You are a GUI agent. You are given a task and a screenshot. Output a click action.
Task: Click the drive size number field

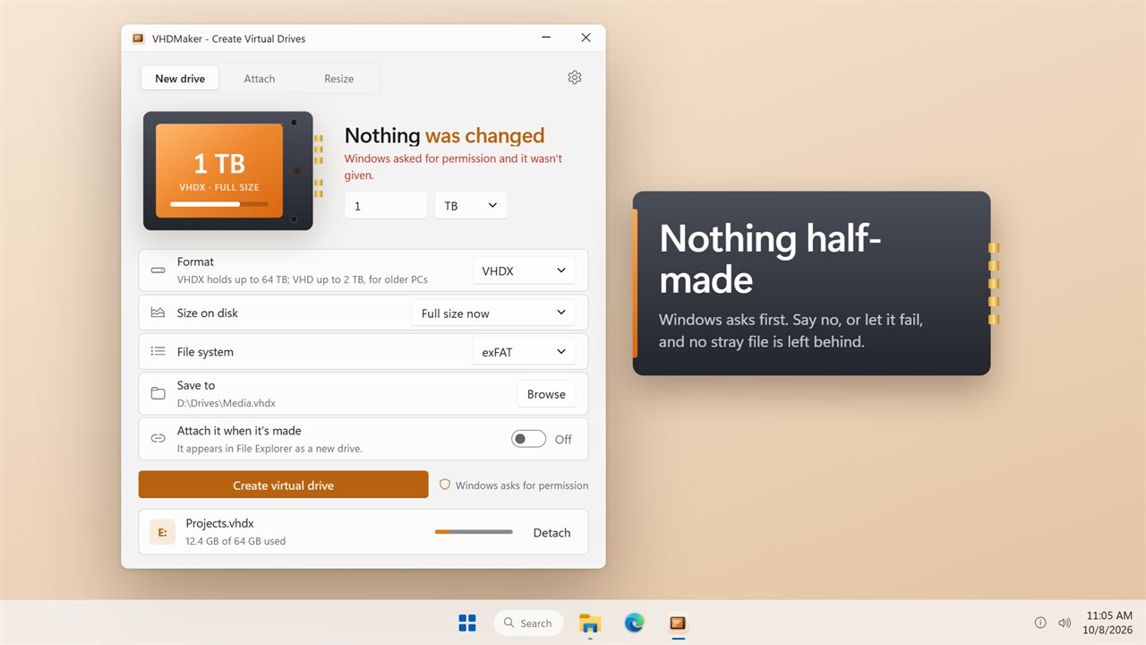386,205
